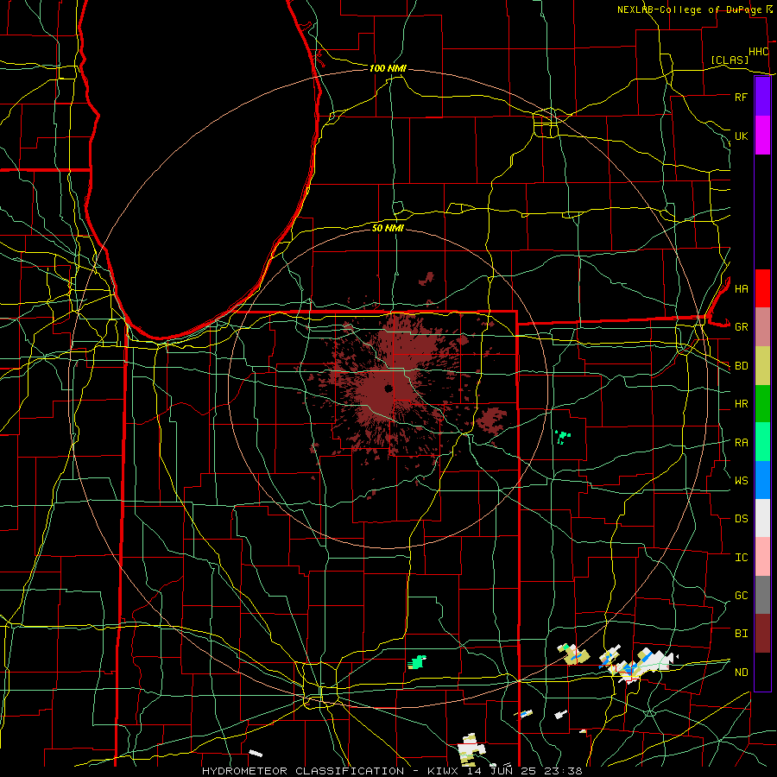Click the "14 JUN 25" date text

(x=502, y=771)
